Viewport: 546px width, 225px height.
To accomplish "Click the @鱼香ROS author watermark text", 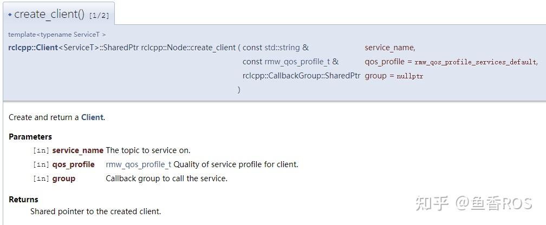I will coord(494,203).
